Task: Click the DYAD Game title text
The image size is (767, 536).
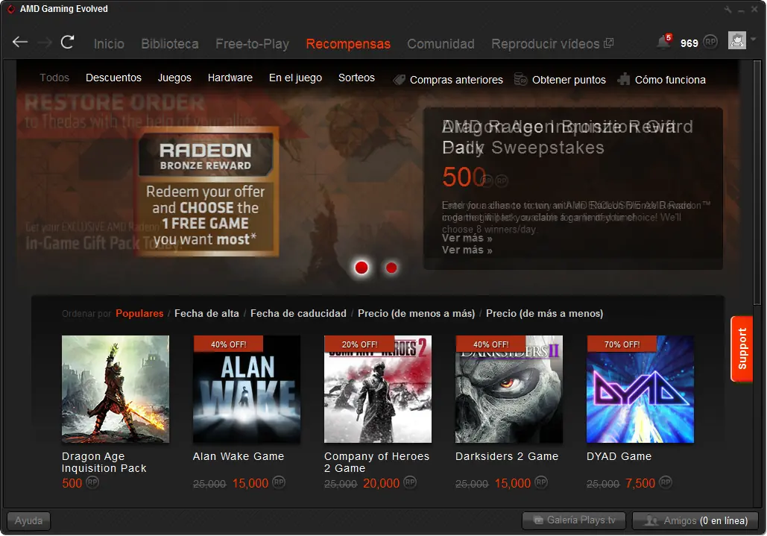Action: click(619, 456)
